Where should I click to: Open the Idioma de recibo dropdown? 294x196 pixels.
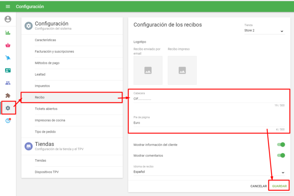(209, 172)
